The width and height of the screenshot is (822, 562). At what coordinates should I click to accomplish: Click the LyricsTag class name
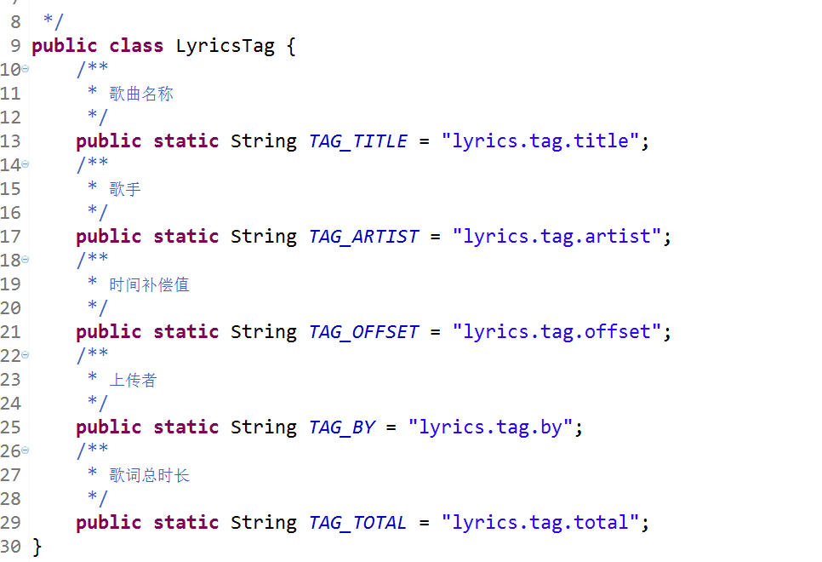pyautogui.click(x=225, y=46)
